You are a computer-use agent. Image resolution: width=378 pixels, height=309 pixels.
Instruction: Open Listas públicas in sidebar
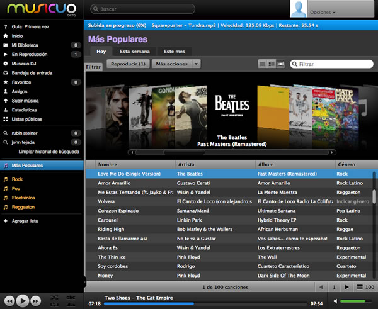tap(26, 119)
